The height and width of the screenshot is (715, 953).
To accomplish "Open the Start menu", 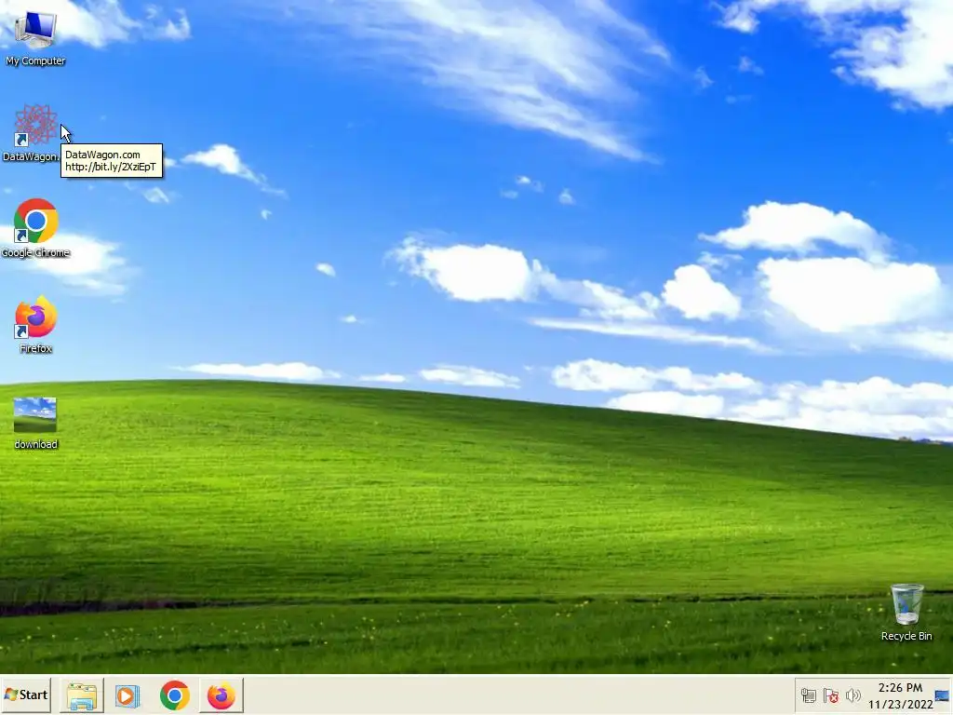I will [26, 695].
